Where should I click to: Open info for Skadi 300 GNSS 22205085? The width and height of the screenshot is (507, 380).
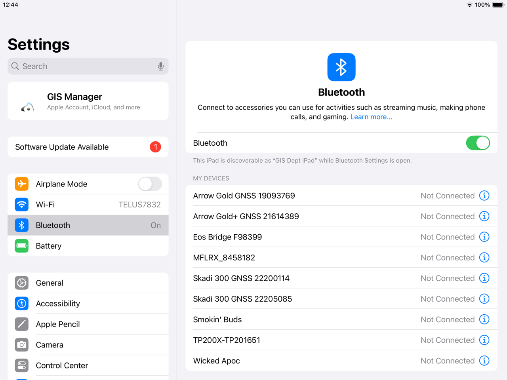click(x=484, y=298)
